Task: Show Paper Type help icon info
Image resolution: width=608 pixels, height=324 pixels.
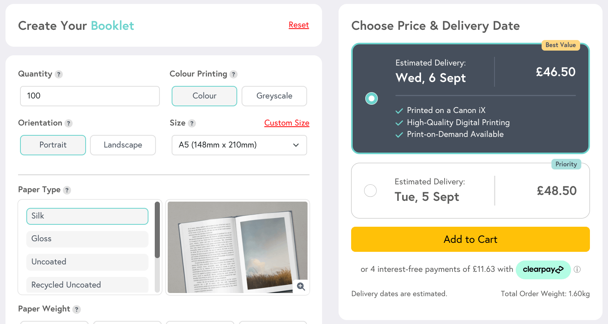Action: click(67, 190)
